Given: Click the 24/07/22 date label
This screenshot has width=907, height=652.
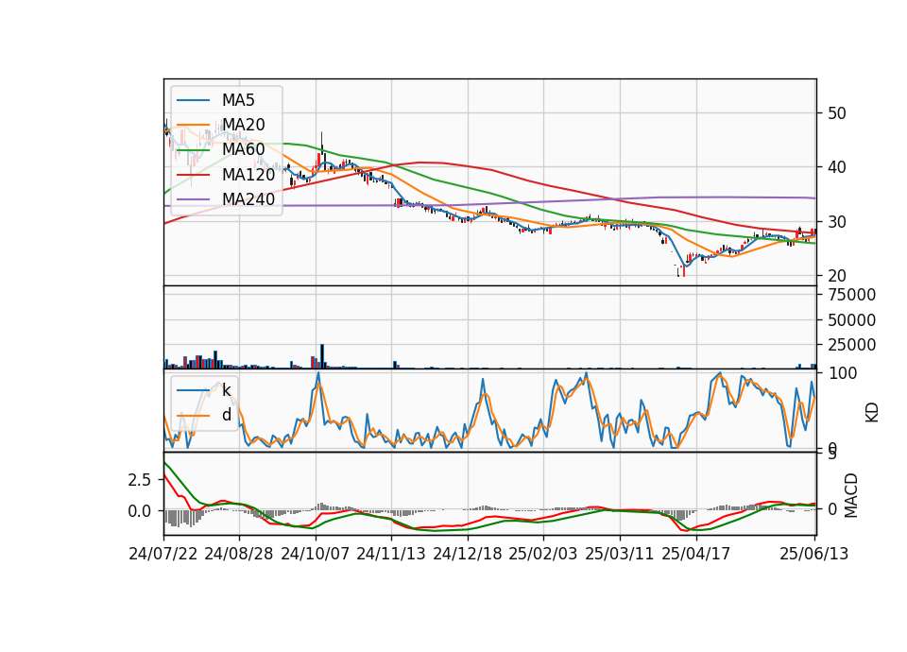Looking at the screenshot, I should point(163,554).
